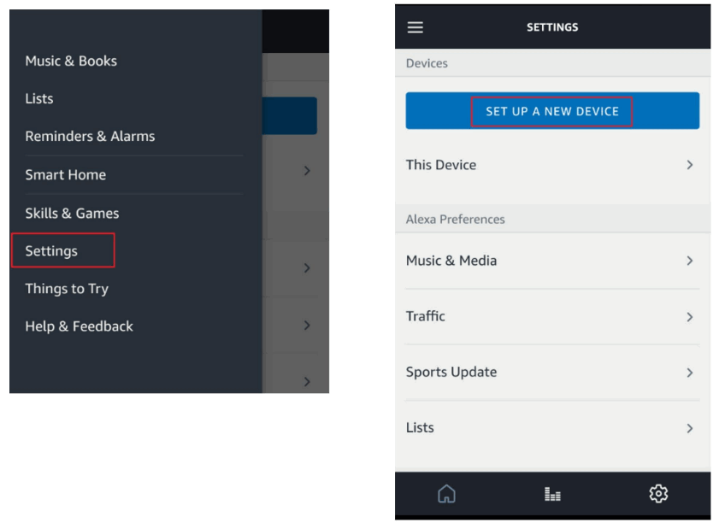Open the Music & Media chevron
The image size is (713, 523).
pyautogui.click(x=552, y=261)
